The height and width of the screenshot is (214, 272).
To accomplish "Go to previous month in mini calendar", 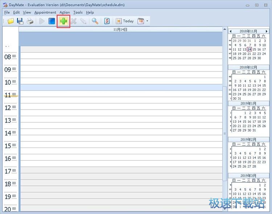I will [230, 31].
